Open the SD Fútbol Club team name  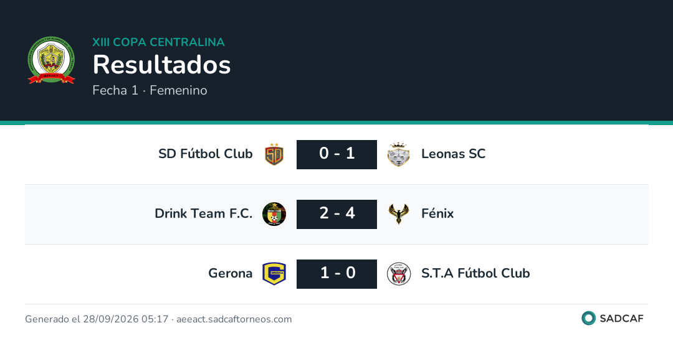coord(206,154)
